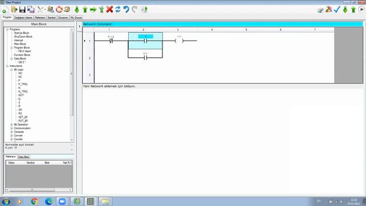The width and height of the screenshot is (366, 206).
Task: Open project via folder icon in toolbar
Action: (x=14, y=10)
